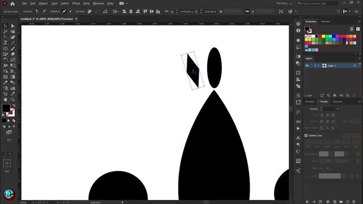Select the Scale tool
The height and width of the screenshot is (204, 363).
click(x=12, y=60)
